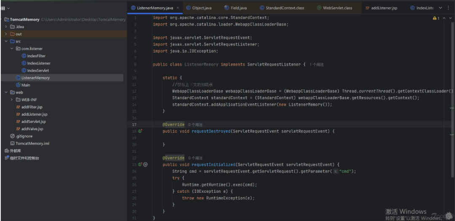Open the yellow warning indicator in editor
The width and height of the screenshot is (455, 221).
pyautogui.click(x=436, y=18)
